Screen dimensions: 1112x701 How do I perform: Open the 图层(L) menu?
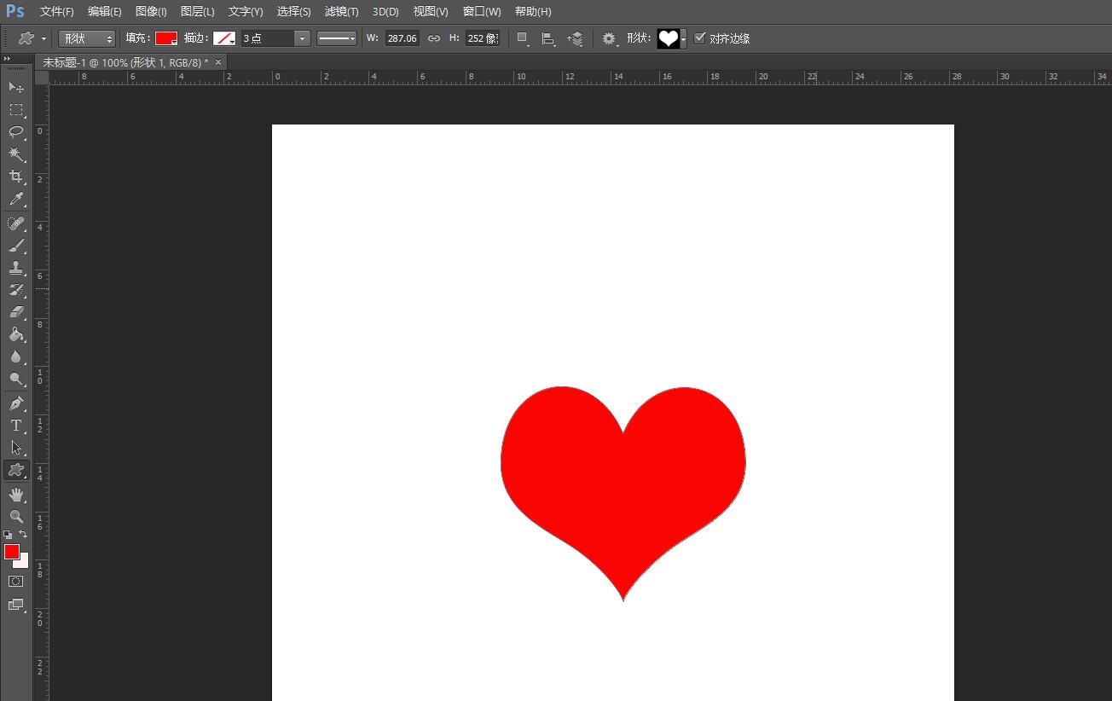tap(197, 12)
